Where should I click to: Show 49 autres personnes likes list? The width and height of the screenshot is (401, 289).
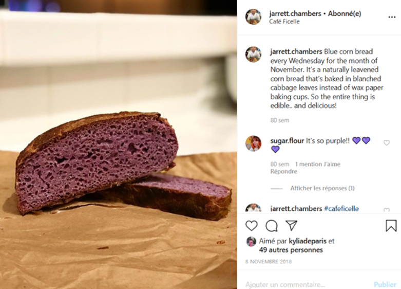click(x=291, y=250)
